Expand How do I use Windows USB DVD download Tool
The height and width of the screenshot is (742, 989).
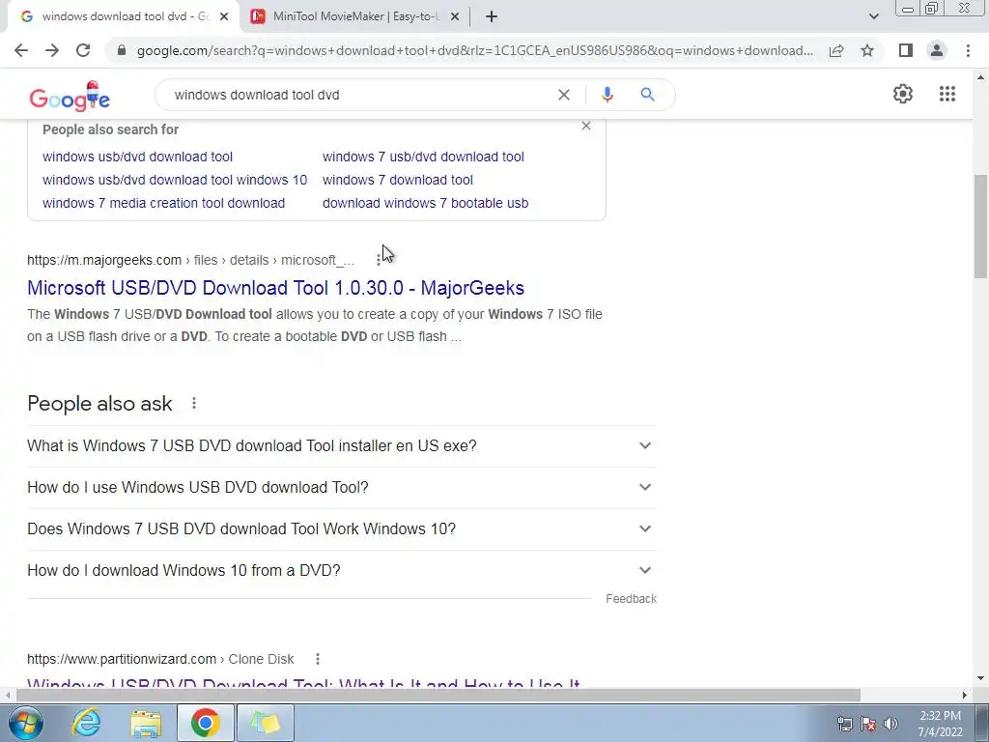(342, 488)
